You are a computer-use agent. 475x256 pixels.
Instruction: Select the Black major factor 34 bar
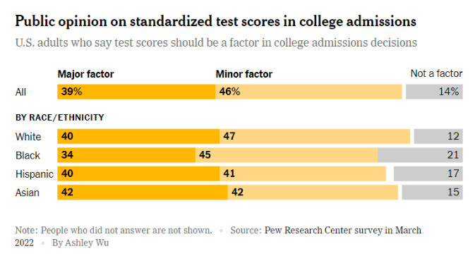pyautogui.click(x=126, y=155)
